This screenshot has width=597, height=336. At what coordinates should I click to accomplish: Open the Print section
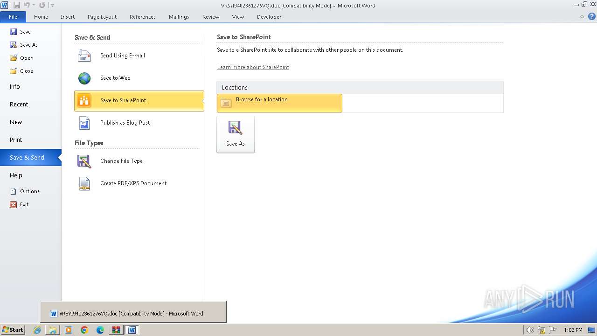[x=16, y=140]
